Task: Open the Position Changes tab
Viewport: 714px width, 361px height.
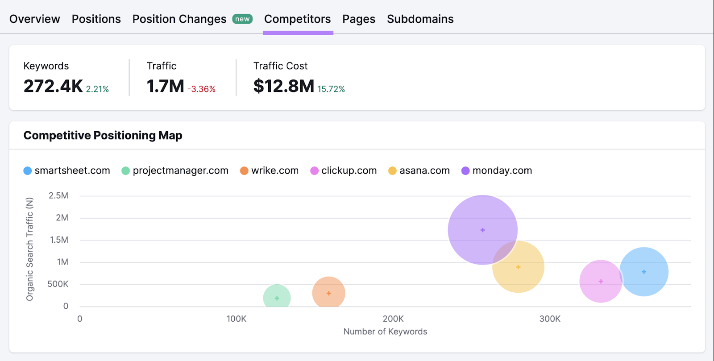Action: [179, 19]
